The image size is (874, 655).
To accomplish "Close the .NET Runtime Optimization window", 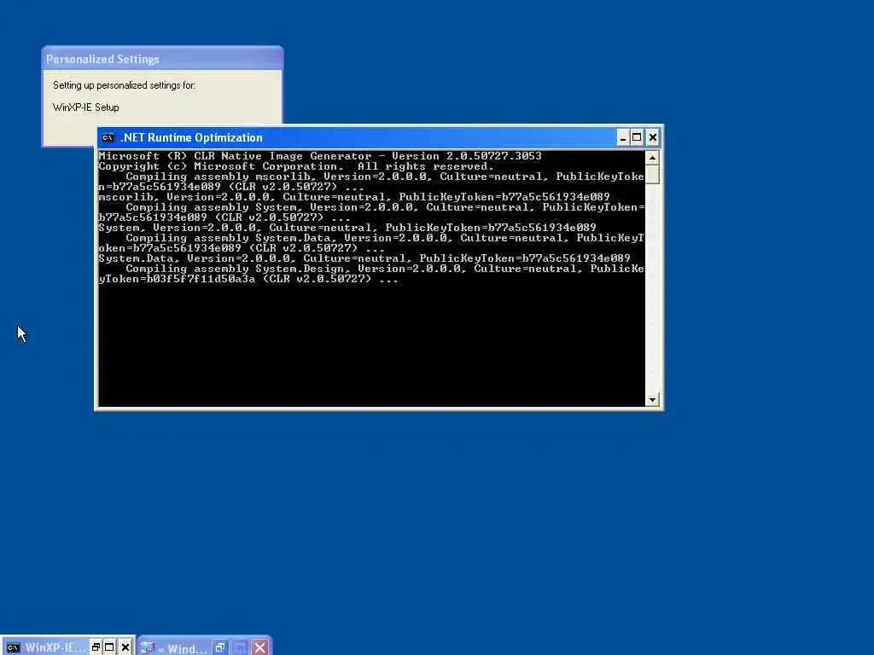I will tap(652, 137).
